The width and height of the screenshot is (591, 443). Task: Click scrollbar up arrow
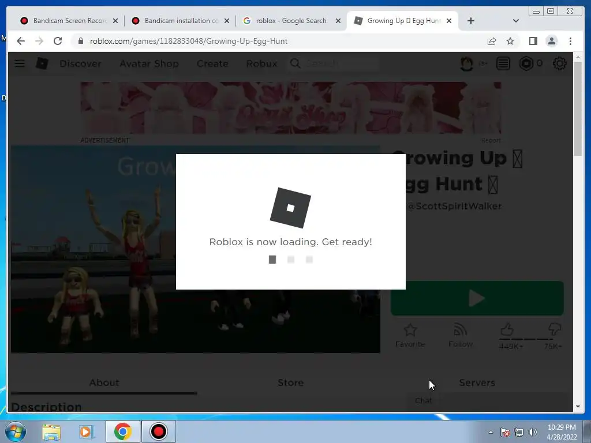(x=578, y=57)
